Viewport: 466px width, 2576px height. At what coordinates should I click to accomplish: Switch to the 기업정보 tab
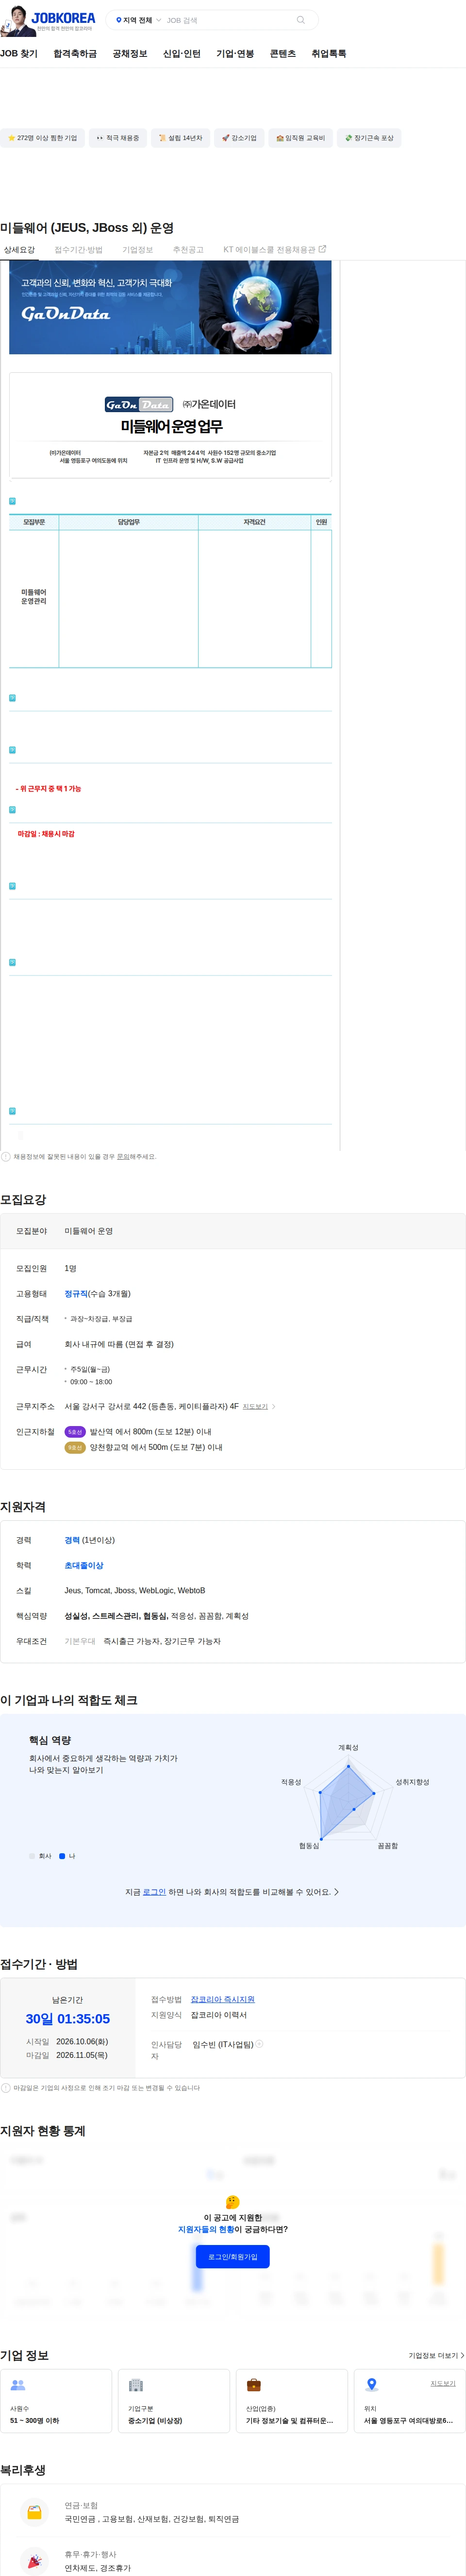[x=138, y=250]
